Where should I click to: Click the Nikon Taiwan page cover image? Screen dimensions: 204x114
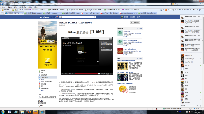click(47, 45)
